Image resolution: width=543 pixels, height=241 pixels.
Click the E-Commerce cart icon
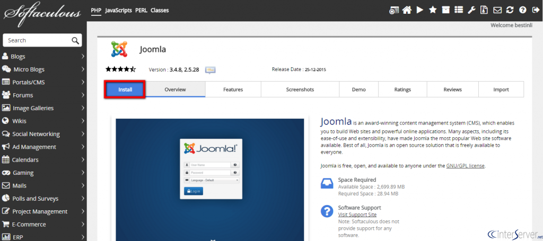(5, 224)
